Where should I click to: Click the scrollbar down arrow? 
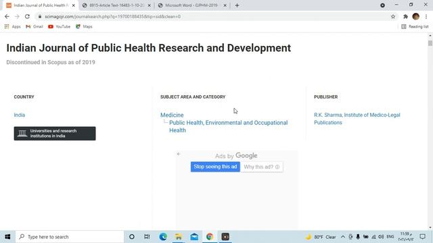[x=430, y=227]
